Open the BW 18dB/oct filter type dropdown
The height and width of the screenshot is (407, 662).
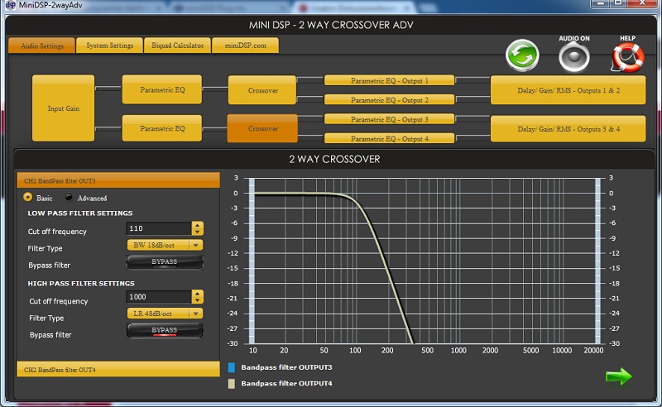(164, 246)
